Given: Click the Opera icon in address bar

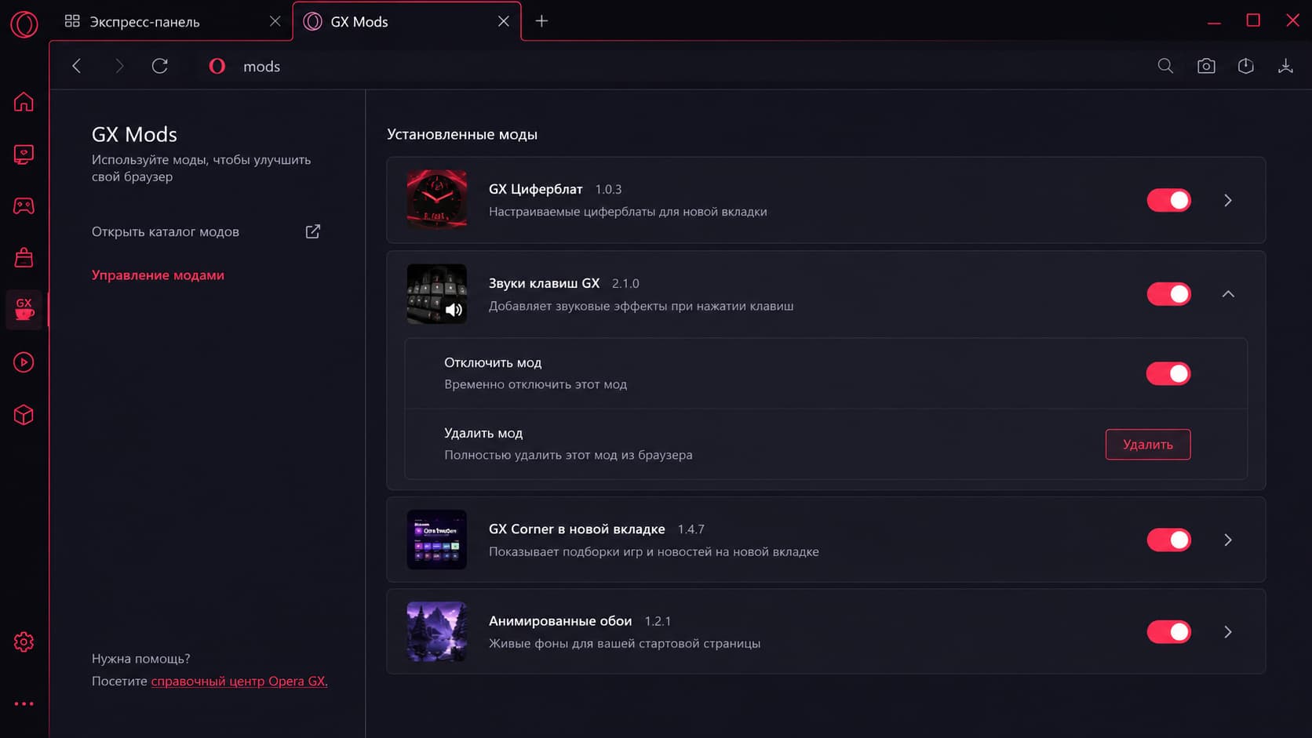Looking at the screenshot, I should 217,66.
